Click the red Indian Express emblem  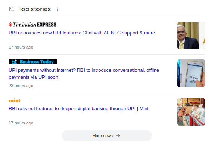(x=11, y=25)
